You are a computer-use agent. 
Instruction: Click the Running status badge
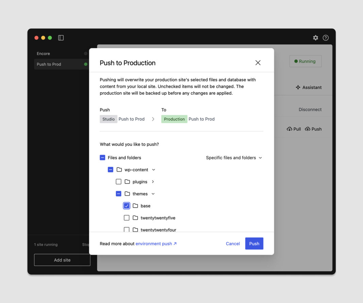pyautogui.click(x=305, y=61)
